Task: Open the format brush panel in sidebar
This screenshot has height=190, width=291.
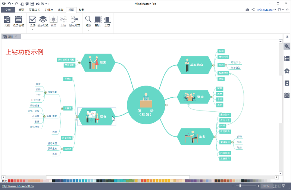Action: (x=287, y=46)
